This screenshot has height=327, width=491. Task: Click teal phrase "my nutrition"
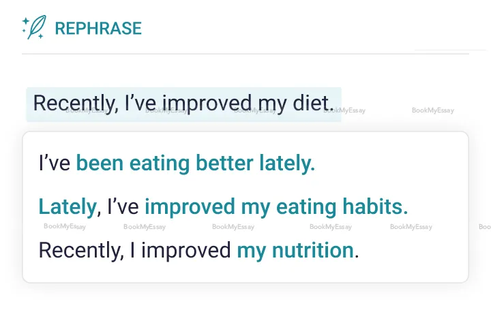pyautogui.click(x=295, y=250)
